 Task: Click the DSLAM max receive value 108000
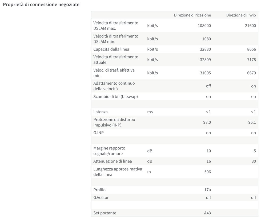204,26
